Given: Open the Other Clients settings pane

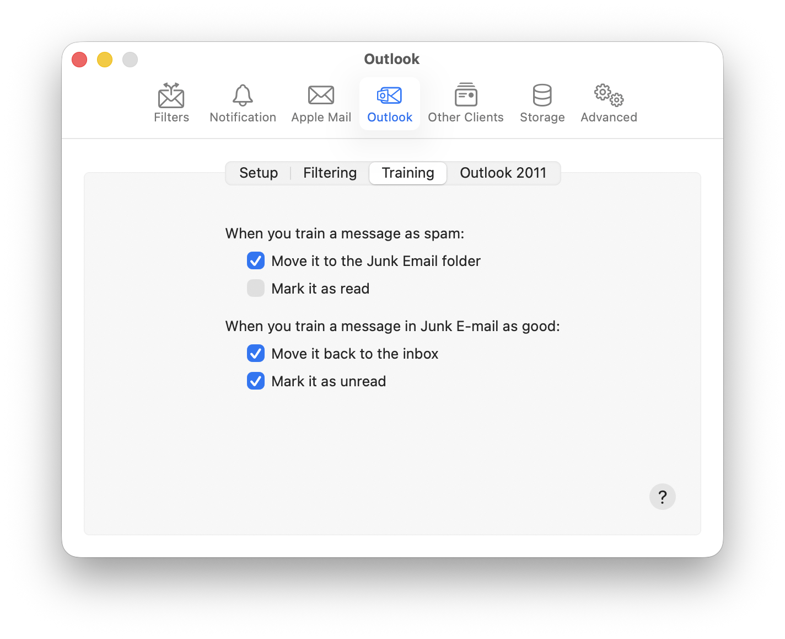Looking at the screenshot, I should 466,102.
